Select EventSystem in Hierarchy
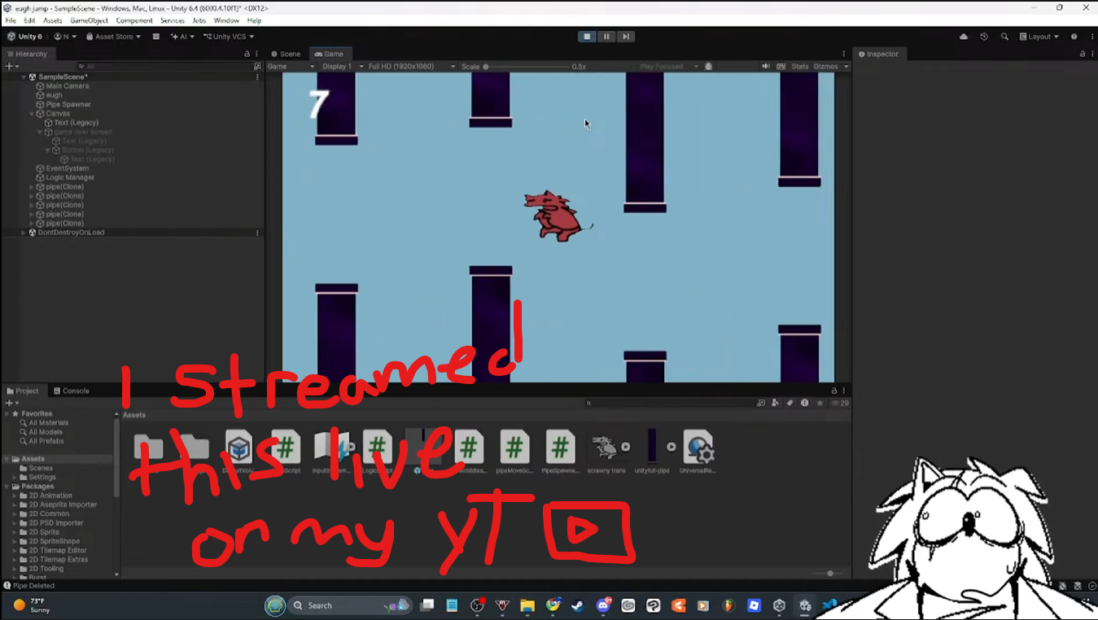Screen dimensions: 1098x620 [68, 168]
